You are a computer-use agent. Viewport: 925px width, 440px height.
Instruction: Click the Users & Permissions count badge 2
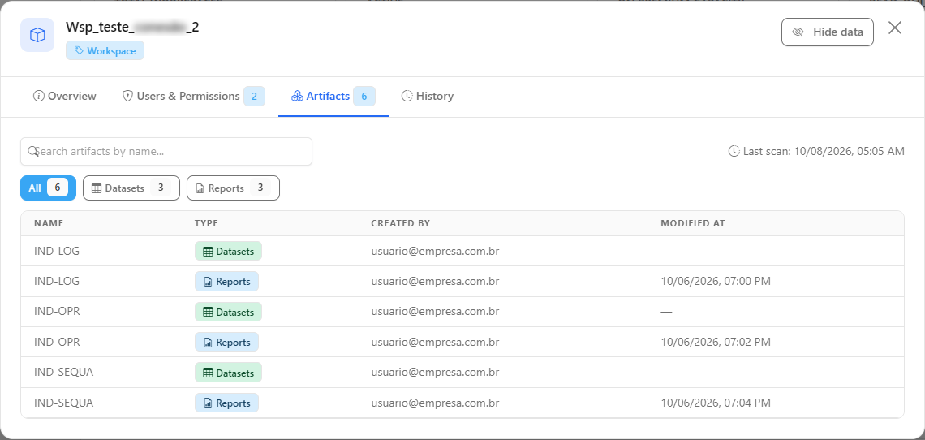(254, 97)
